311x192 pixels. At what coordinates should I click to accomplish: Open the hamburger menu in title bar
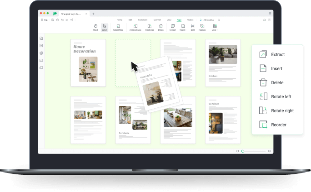[270, 14]
